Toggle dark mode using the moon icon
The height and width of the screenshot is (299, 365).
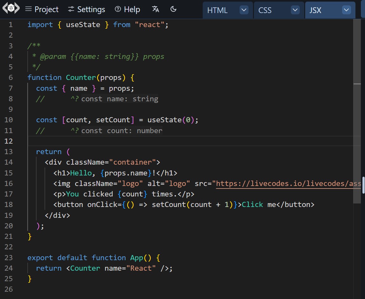(x=173, y=10)
